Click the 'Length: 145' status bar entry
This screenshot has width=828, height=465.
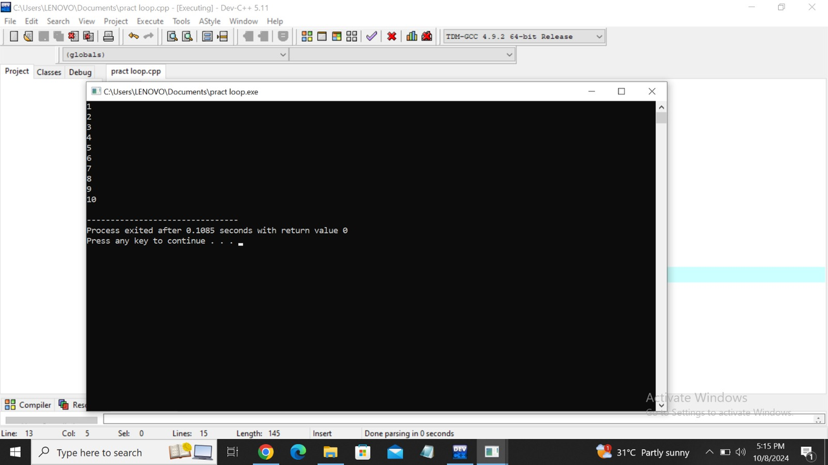click(258, 433)
